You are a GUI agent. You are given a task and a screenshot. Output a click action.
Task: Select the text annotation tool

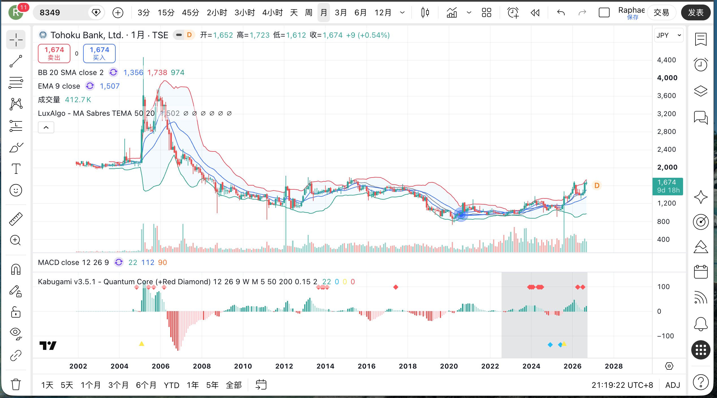click(x=16, y=169)
